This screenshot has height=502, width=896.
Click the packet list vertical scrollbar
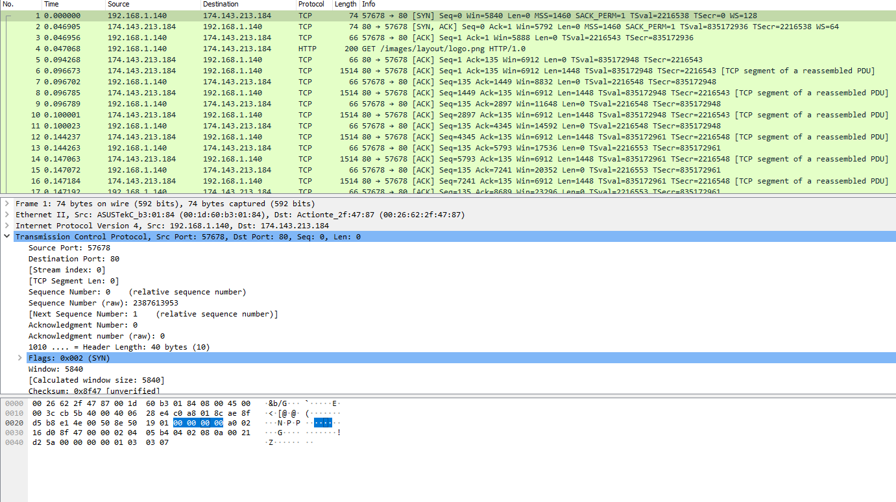tap(891, 97)
